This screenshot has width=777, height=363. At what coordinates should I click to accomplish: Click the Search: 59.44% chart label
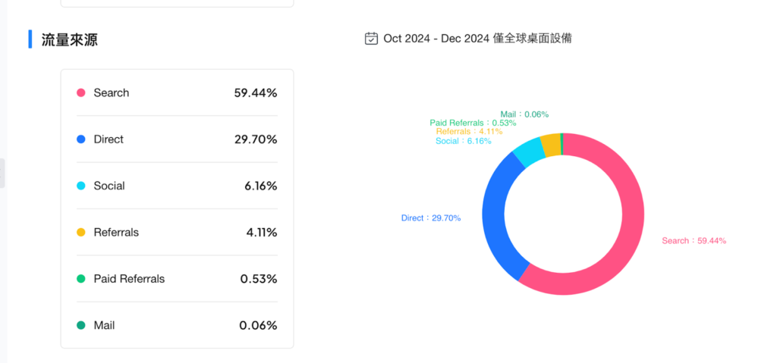(694, 241)
